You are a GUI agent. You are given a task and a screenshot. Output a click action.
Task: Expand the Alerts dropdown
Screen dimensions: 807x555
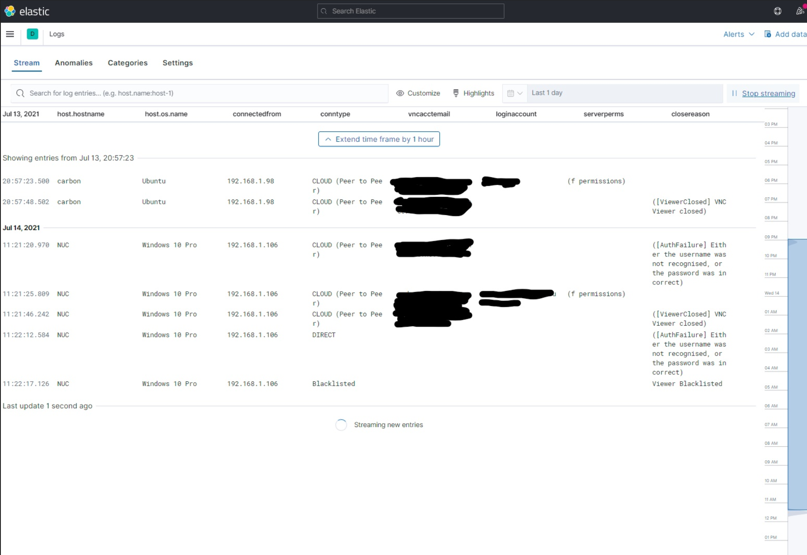point(738,34)
